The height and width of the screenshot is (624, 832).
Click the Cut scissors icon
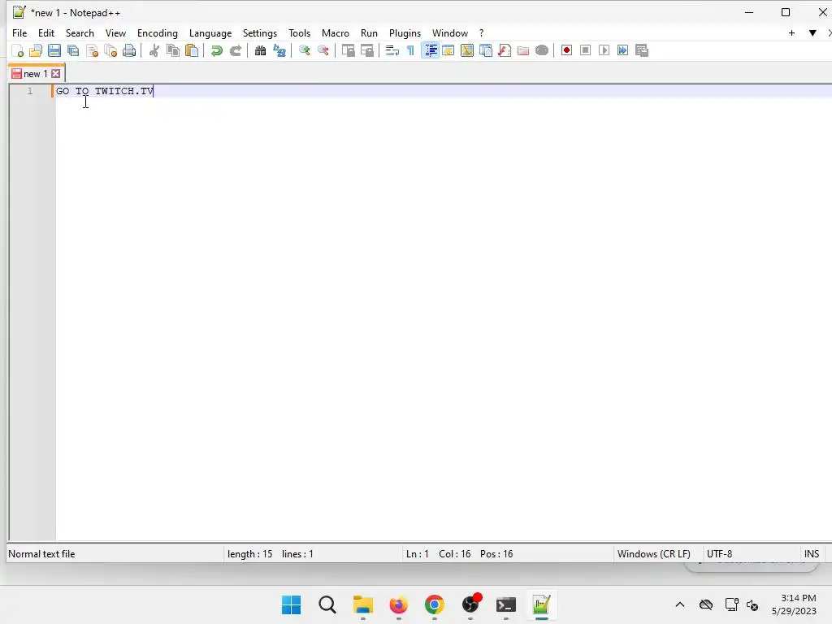(x=154, y=50)
